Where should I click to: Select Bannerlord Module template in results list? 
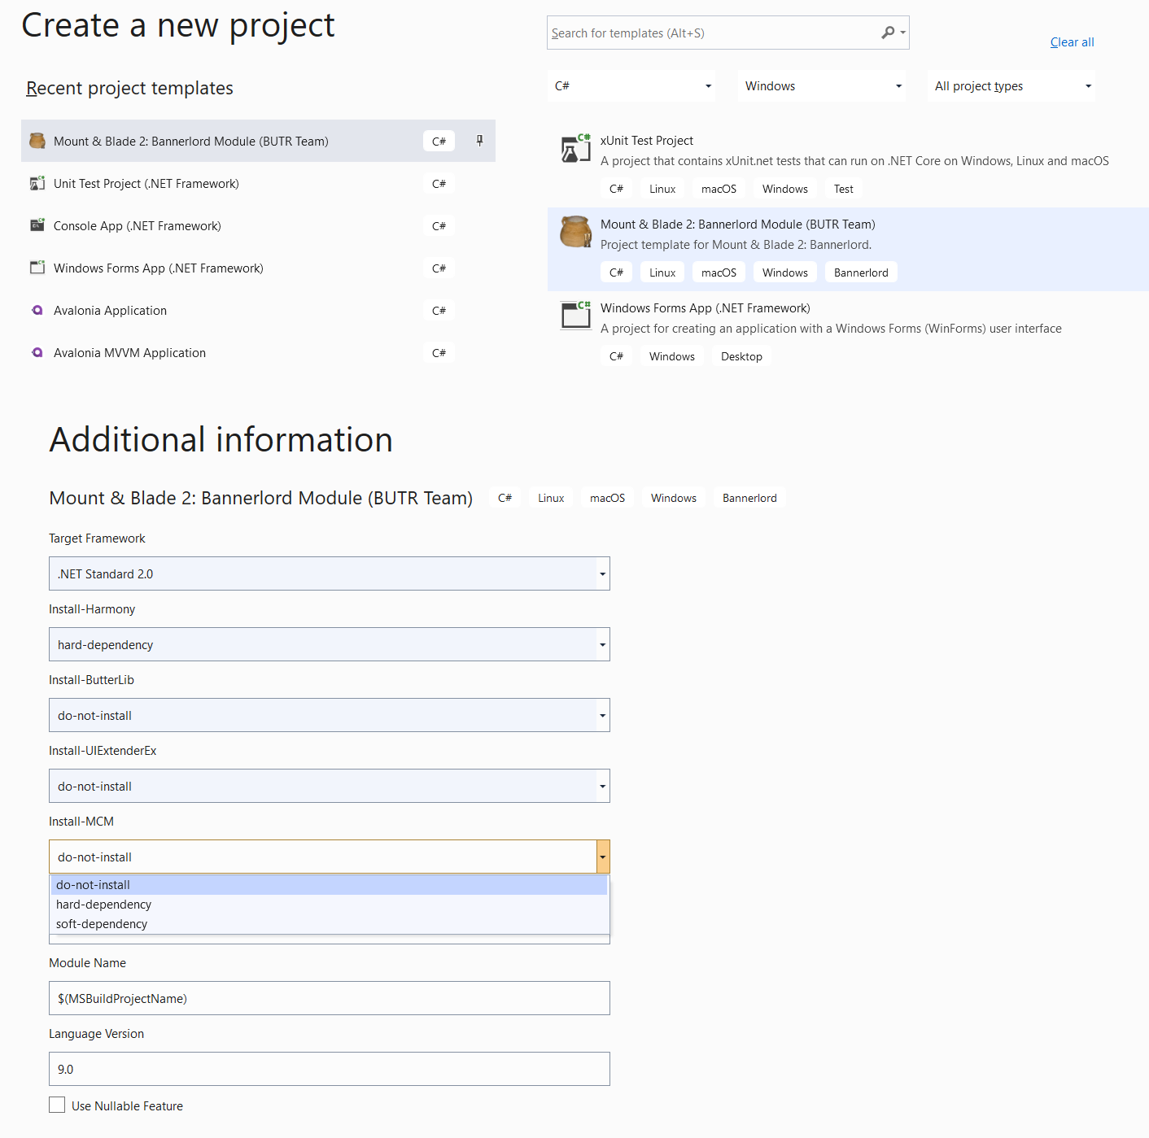pyautogui.click(x=848, y=249)
